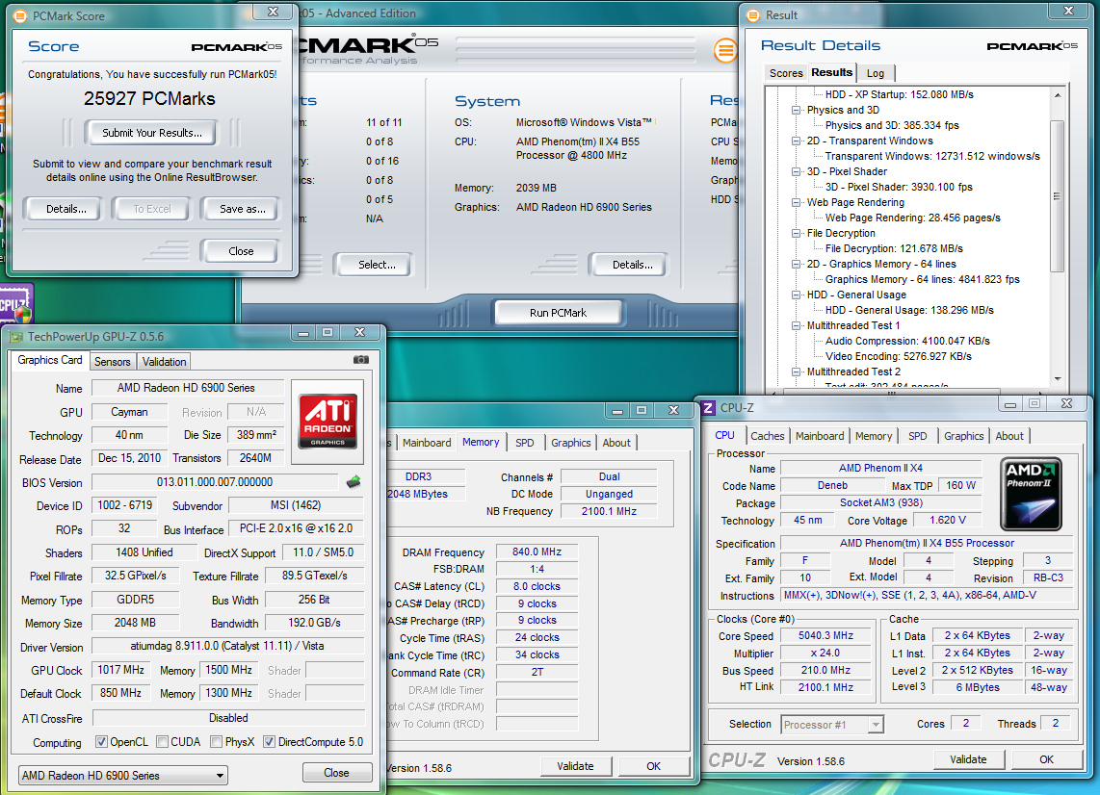Toggle the CUDA checkbox
Image resolution: width=1100 pixels, height=795 pixels.
(163, 742)
